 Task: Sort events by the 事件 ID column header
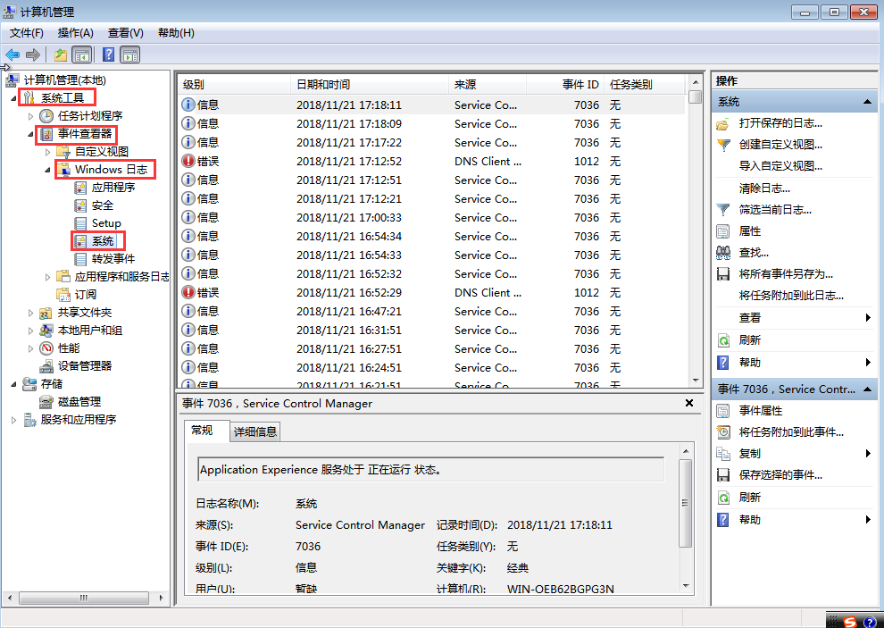pos(565,85)
